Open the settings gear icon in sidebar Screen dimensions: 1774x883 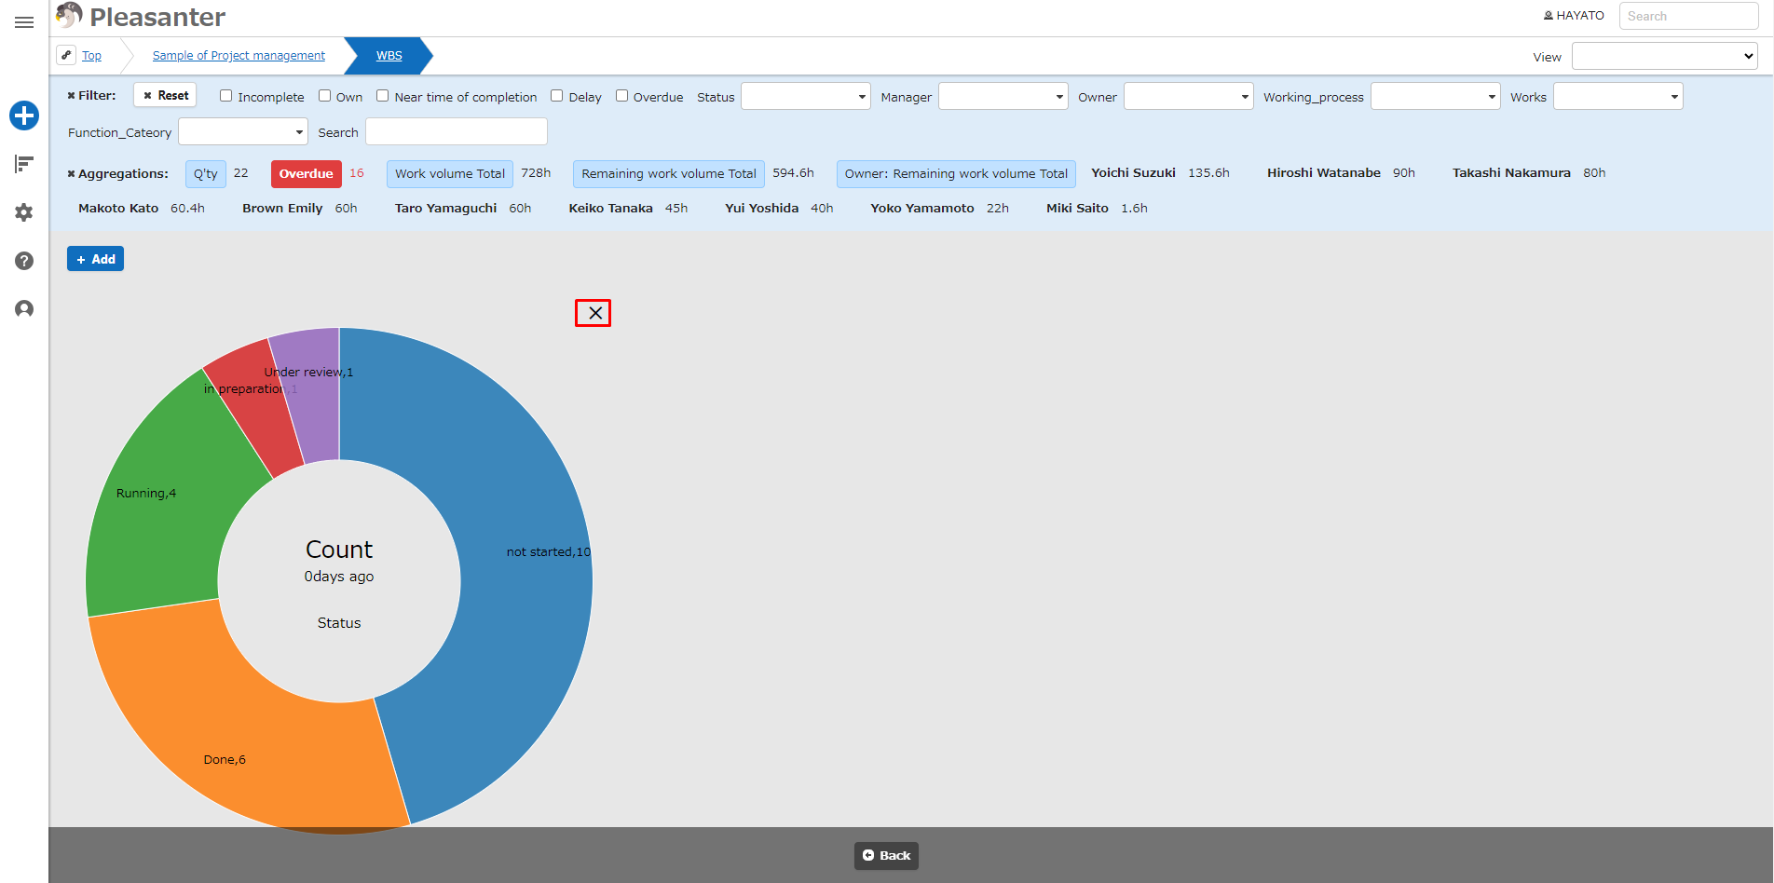(24, 212)
